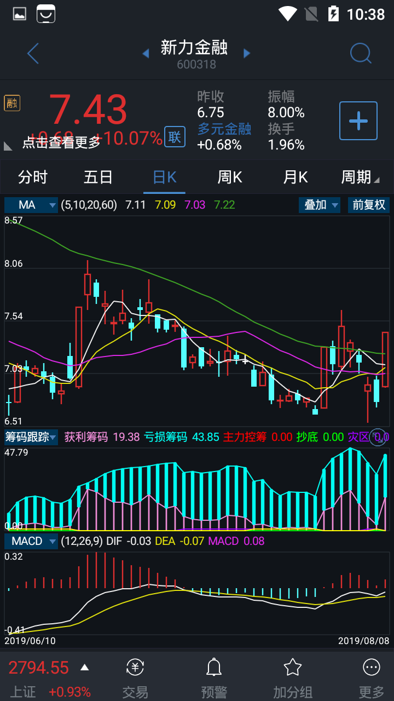Open the MACD indicator dropdown
The height and width of the screenshot is (701, 394).
pos(31,541)
